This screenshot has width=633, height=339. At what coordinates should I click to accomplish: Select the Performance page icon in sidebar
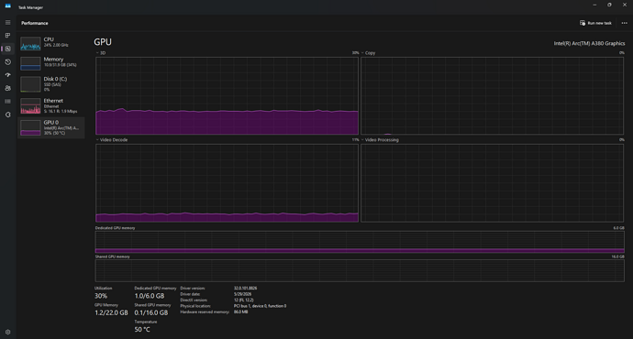(x=7, y=49)
